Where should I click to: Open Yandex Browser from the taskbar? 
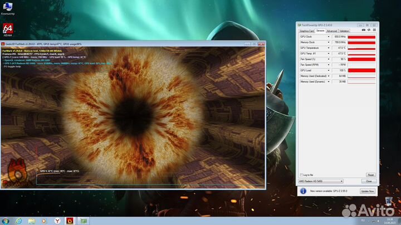click(x=57, y=221)
